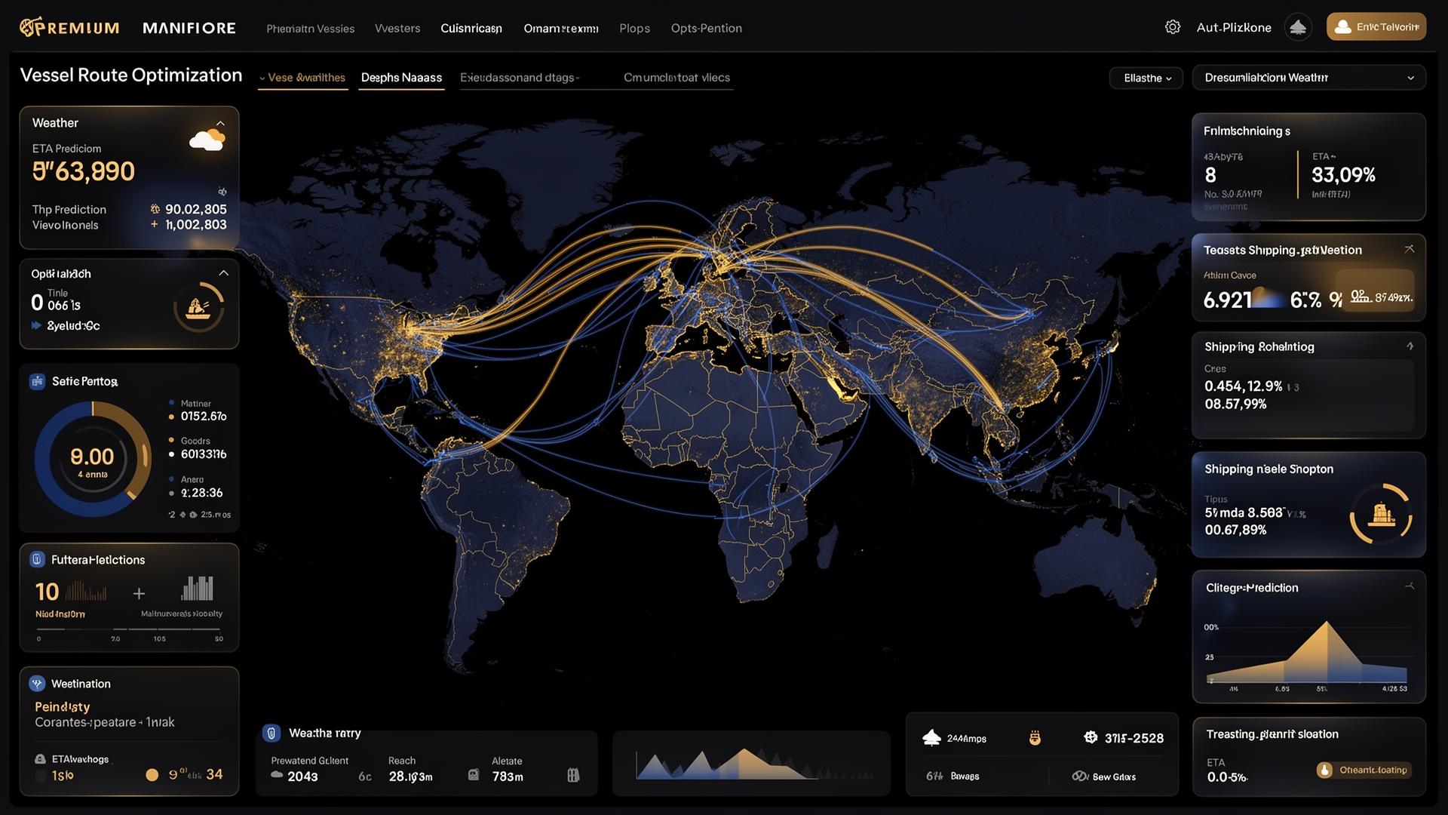Click the Treasting.ɡlanrit sloation heading
This screenshot has height=815, width=1448.
[x=1272, y=734]
